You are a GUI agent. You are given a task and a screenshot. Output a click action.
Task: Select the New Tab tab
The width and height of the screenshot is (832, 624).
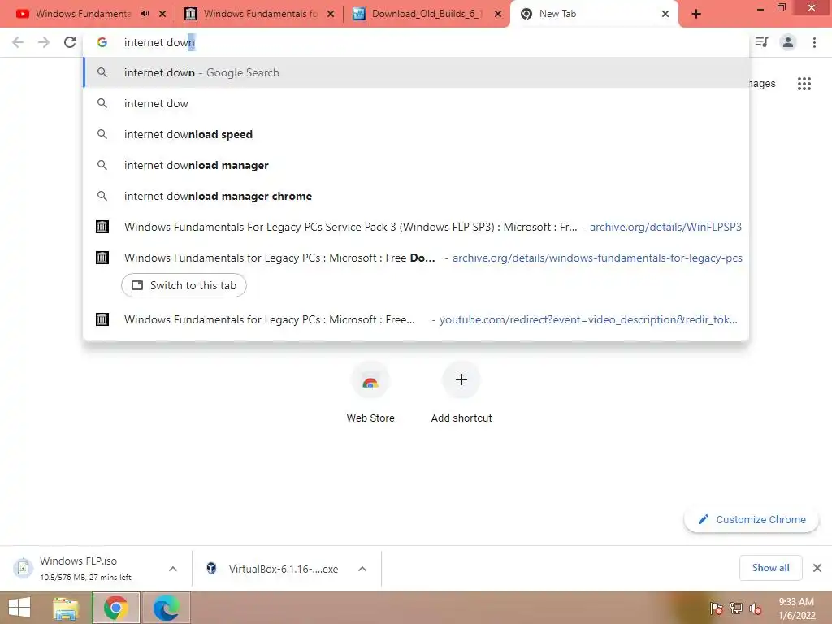(x=593, y=14)
